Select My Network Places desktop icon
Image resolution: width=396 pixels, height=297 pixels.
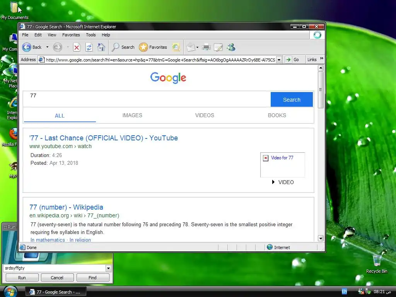click(10, 76)
